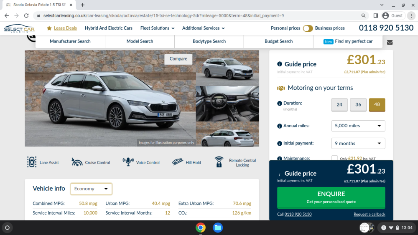Open the Files app from the shelf
Viewport: 418px width, 235px height.
217,227
